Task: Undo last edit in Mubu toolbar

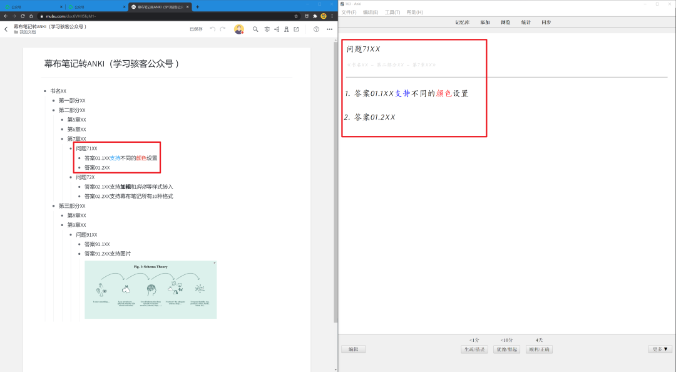Action: 213,29
